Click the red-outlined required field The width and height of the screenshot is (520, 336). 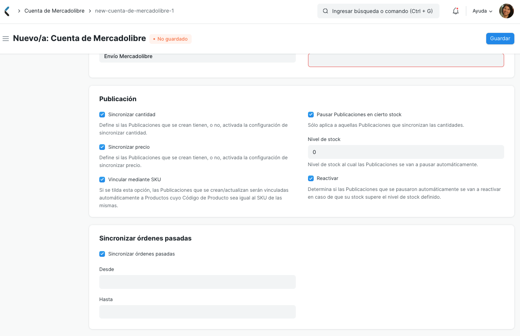[406, 60]
